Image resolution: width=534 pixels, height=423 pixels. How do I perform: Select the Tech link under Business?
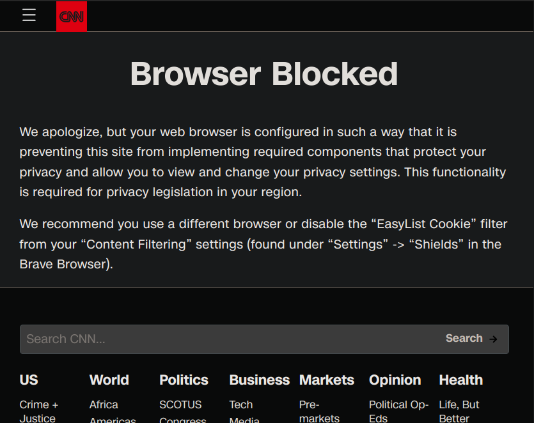(241, 405)
